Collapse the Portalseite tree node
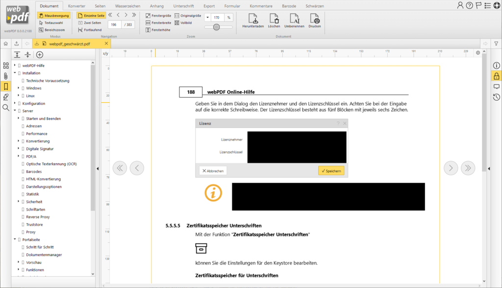Image resolution: width=502 pixels, height=288 pixels. click(x=15, y=239)
